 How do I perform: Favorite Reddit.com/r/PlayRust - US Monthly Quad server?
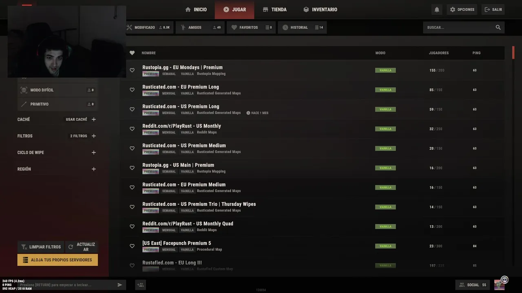132,227
